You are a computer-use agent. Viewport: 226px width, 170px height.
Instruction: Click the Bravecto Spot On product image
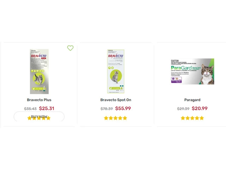click(x=116, y=72)
